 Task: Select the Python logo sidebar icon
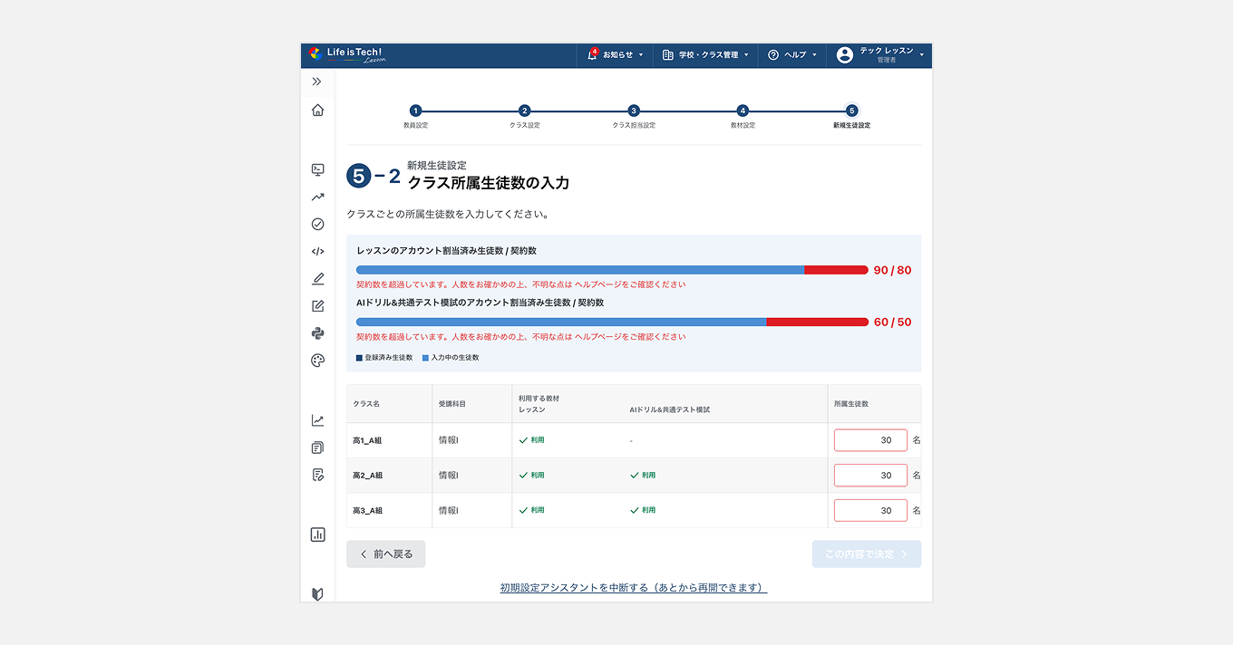point(317,333)
